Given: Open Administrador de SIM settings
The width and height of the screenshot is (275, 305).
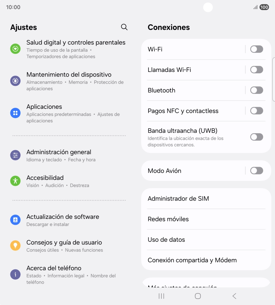Looking at the screenshot, I should pos(178,199).
